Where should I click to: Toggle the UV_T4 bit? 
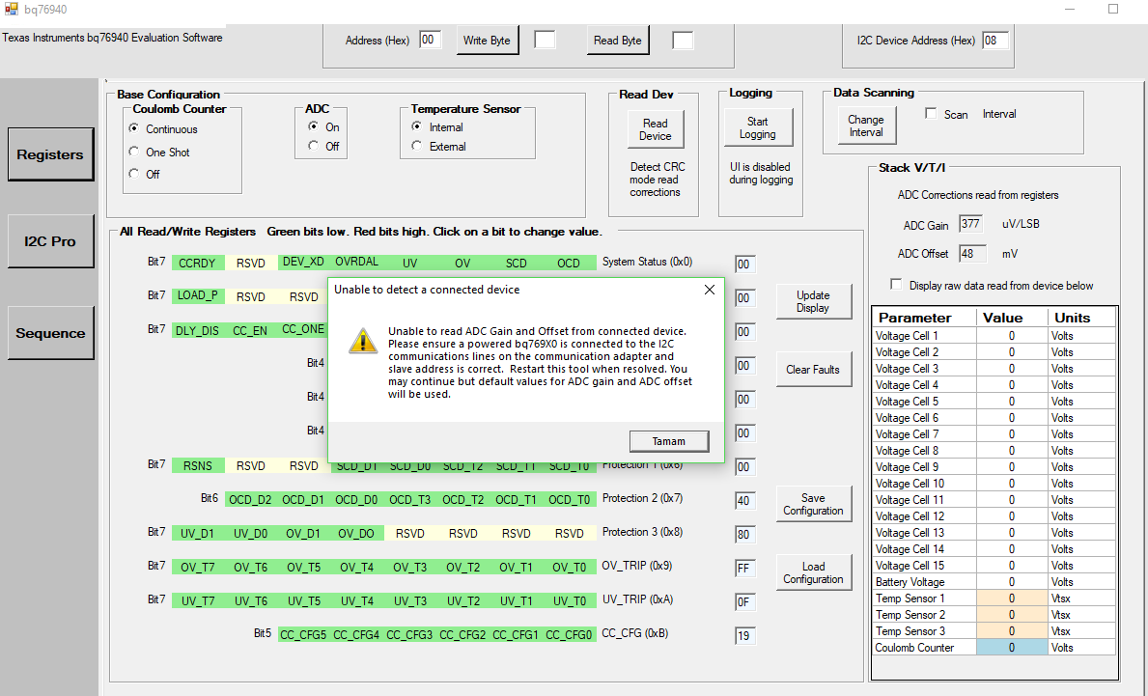coord(356,600)
